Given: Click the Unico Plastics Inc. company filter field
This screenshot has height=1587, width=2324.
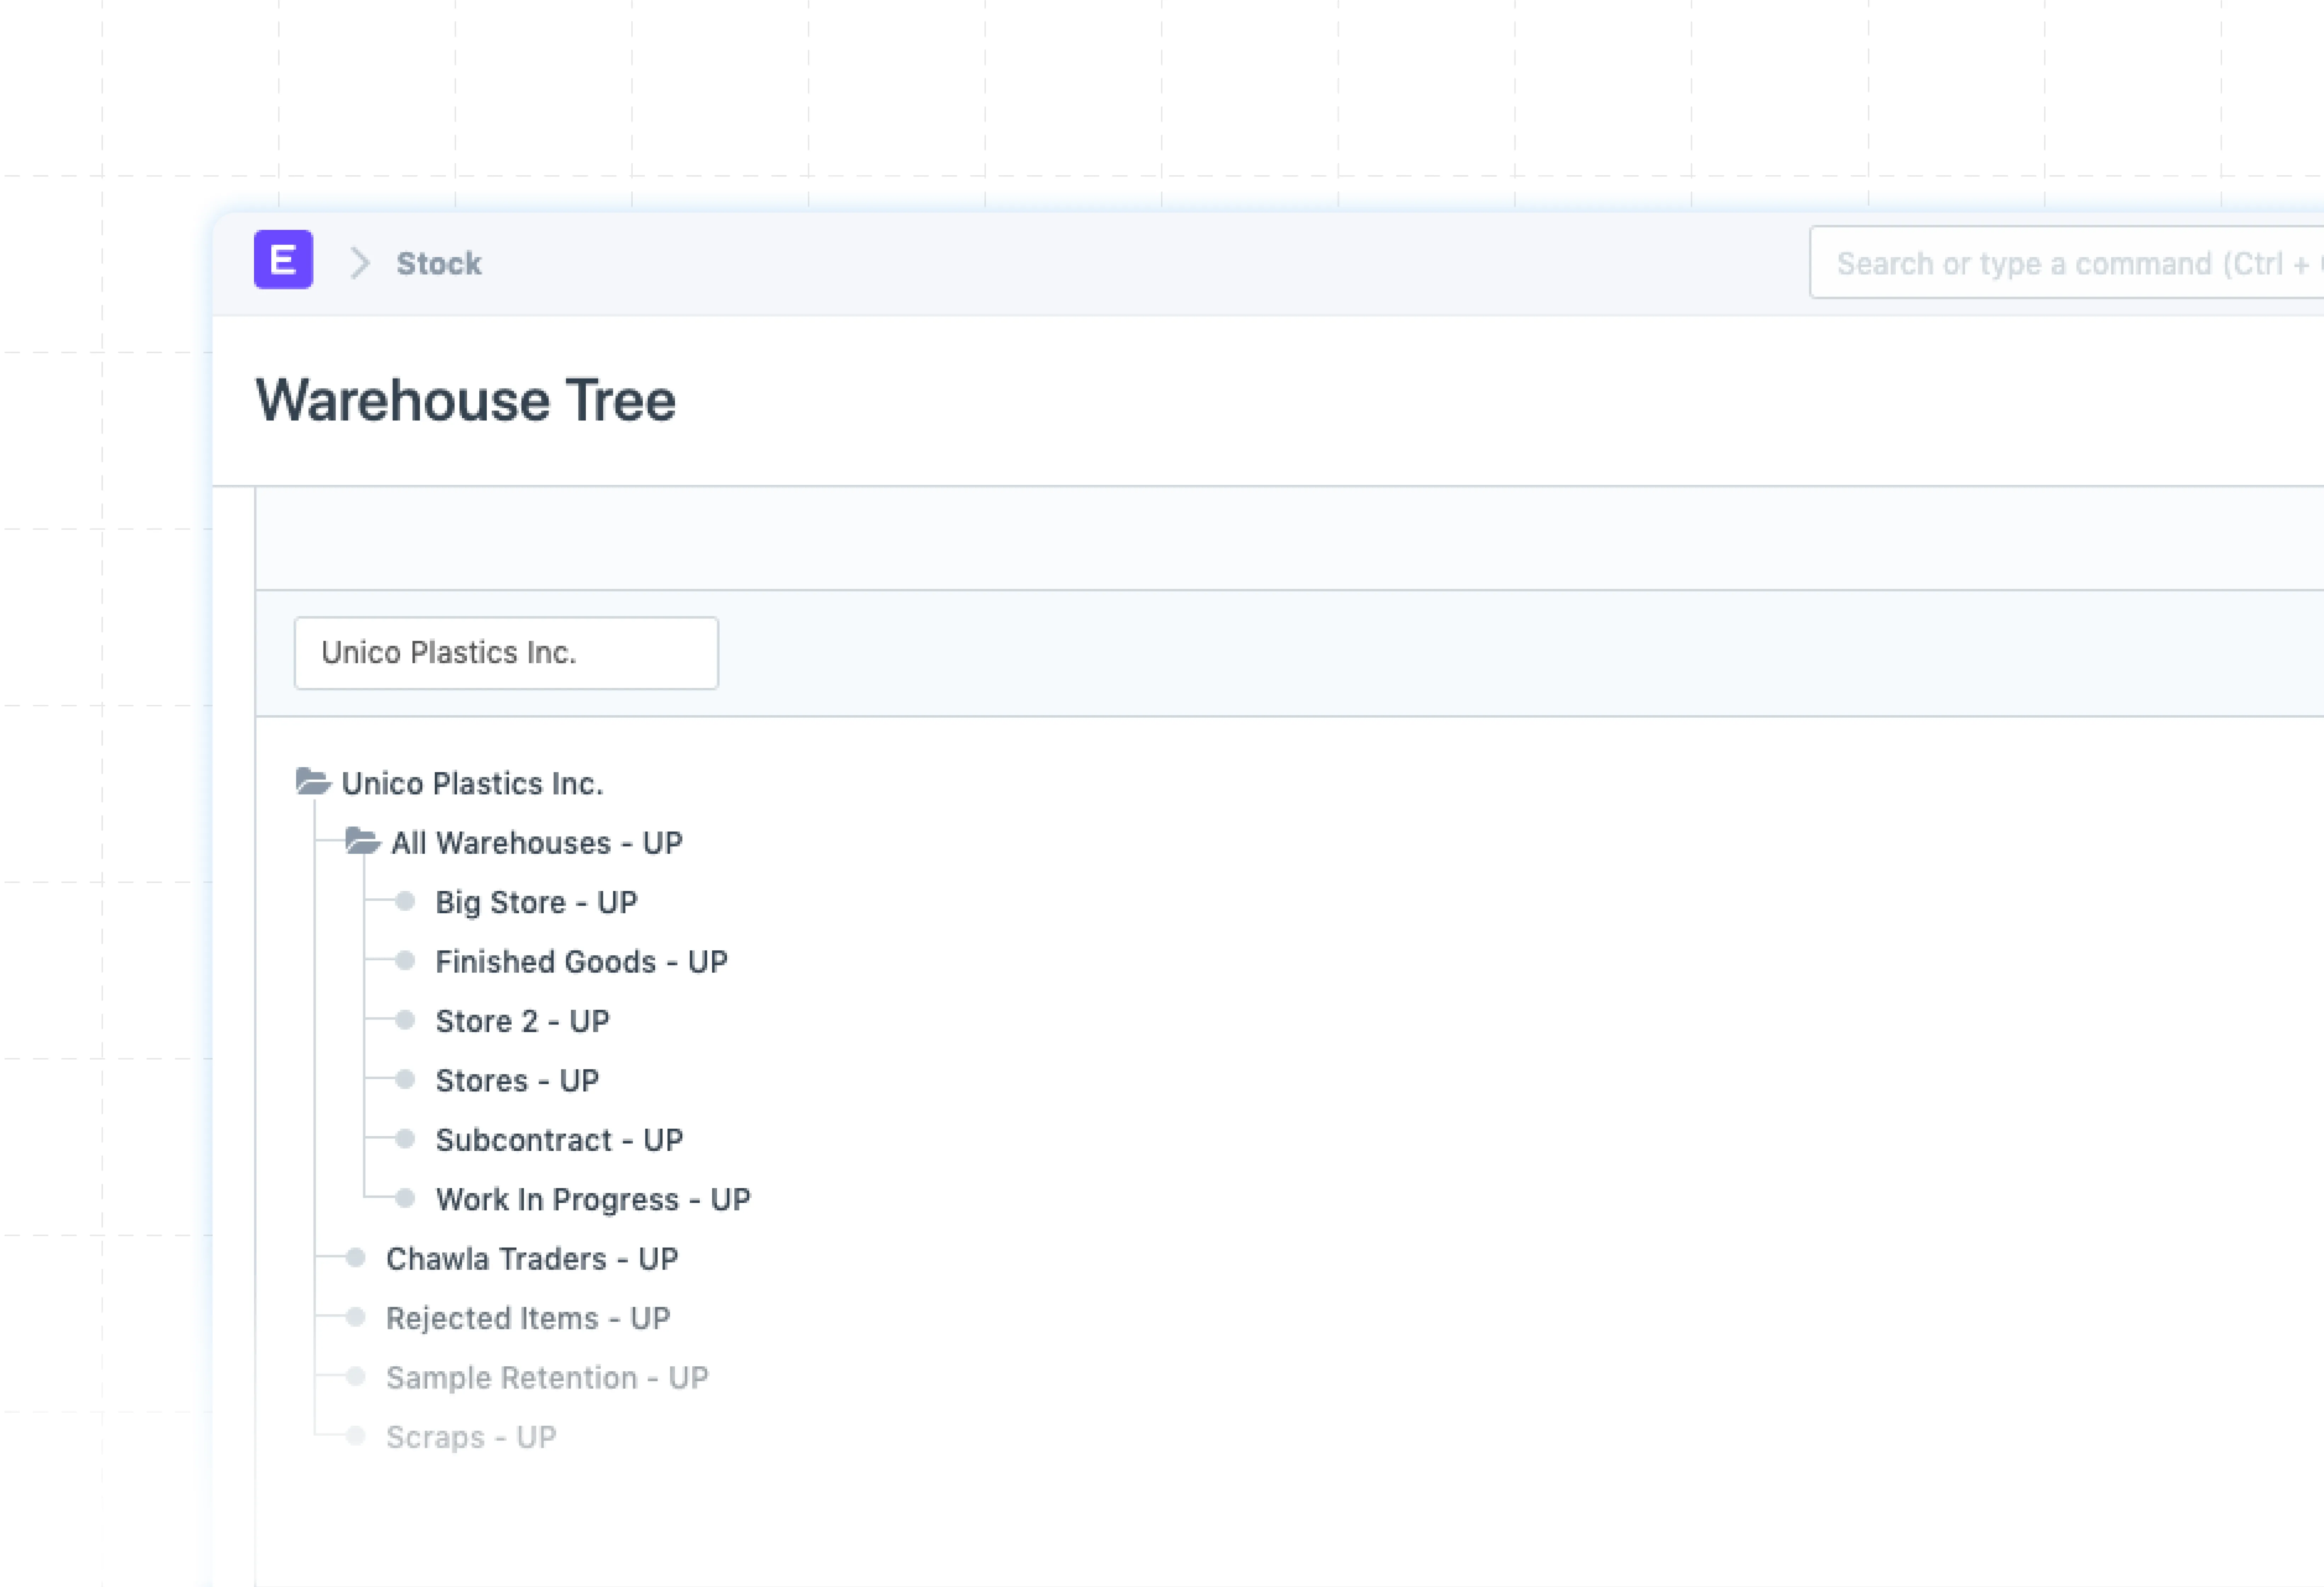Looking at the screenshot, I should click(x=506, y=653).
